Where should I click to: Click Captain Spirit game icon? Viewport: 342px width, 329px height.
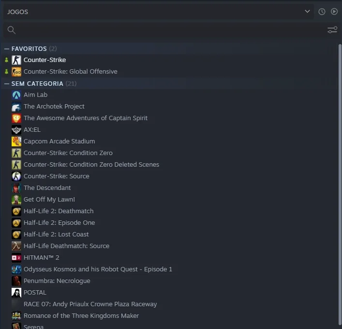[x=16, y=118]
